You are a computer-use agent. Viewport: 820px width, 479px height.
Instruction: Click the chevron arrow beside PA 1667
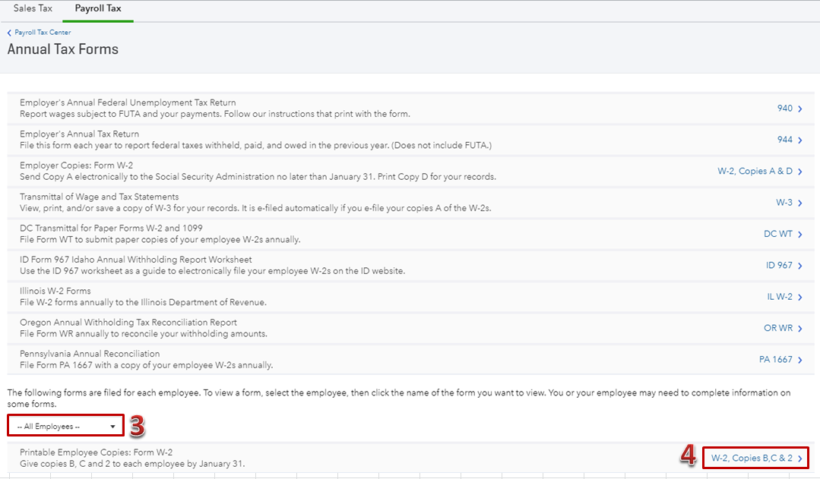click(800, 360)
